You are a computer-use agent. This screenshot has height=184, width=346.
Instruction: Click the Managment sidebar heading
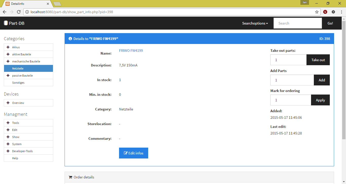tap(15, 114)
